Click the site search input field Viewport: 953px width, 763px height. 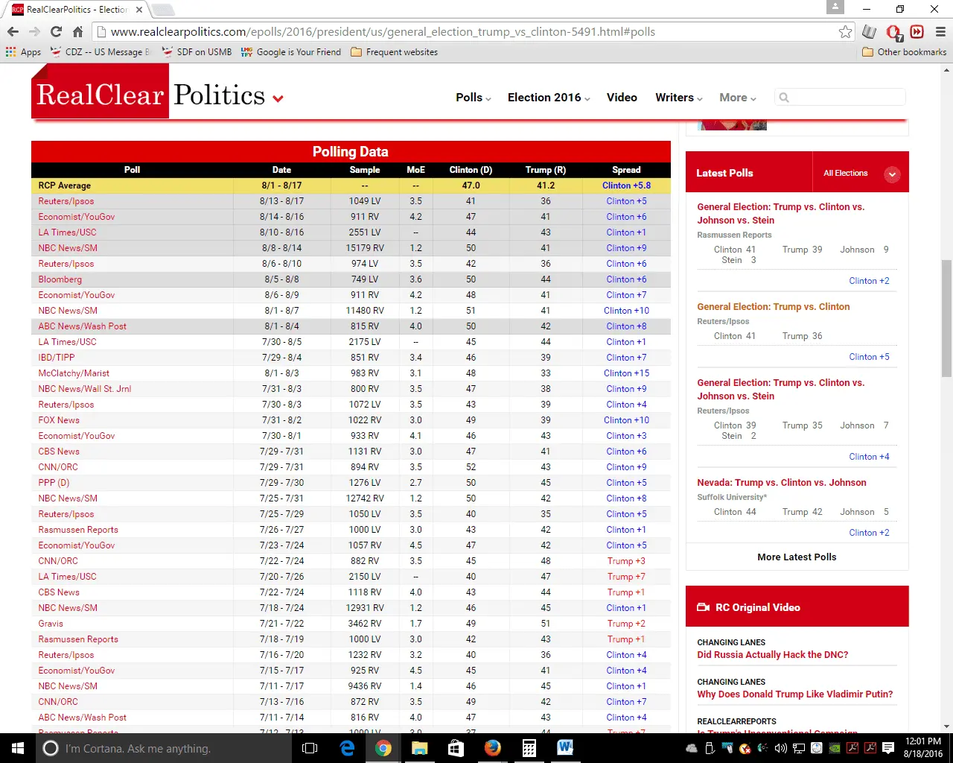point(845,98)
